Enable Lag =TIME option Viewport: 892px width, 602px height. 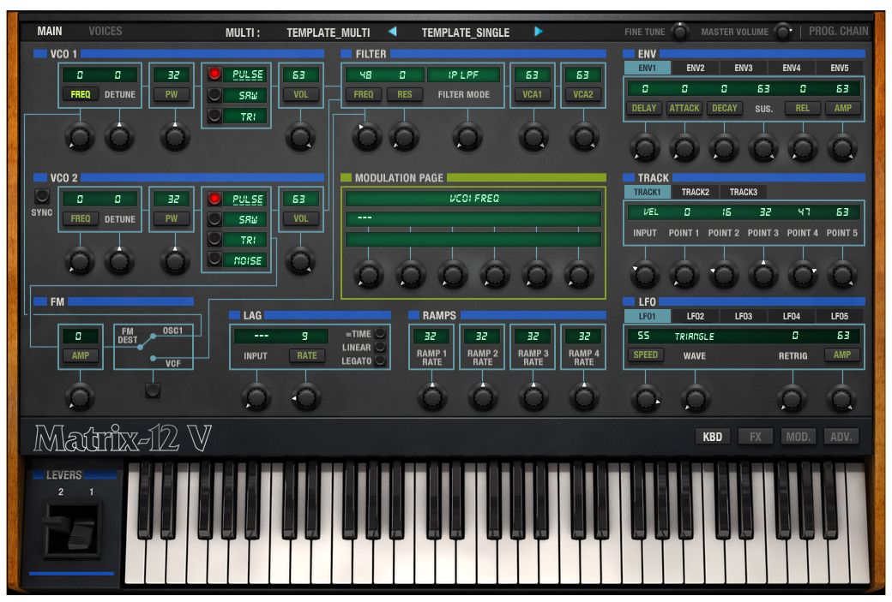click(x=379, y=333)
